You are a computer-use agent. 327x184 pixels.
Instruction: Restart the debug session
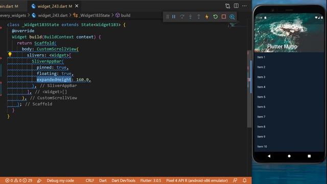[216, 17]
